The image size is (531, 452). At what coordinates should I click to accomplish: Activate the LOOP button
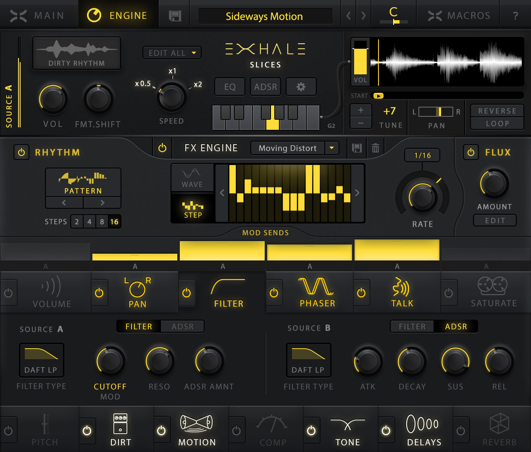[497, 123]
